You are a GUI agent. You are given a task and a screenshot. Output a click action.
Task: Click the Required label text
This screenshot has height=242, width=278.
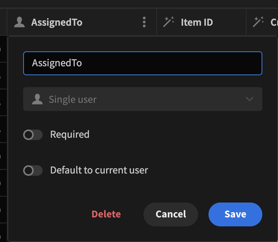click(70, 134)
